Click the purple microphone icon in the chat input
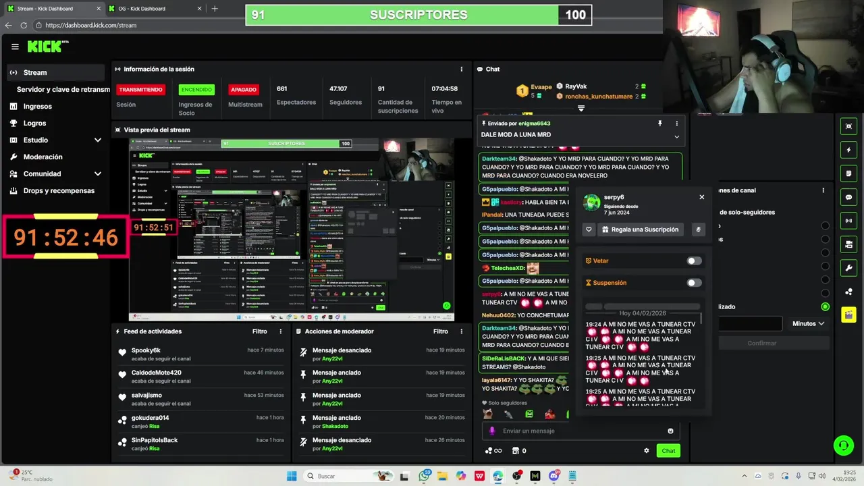864x486 pixels. [492, 431]
